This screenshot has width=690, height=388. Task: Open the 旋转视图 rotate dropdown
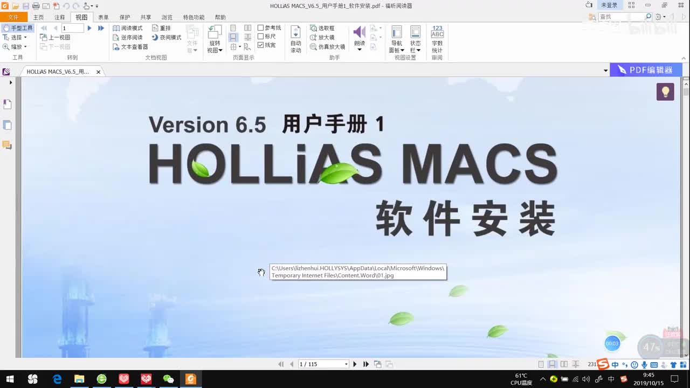click(215, 39)
